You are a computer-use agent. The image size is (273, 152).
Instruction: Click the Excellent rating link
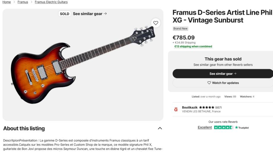205,127
